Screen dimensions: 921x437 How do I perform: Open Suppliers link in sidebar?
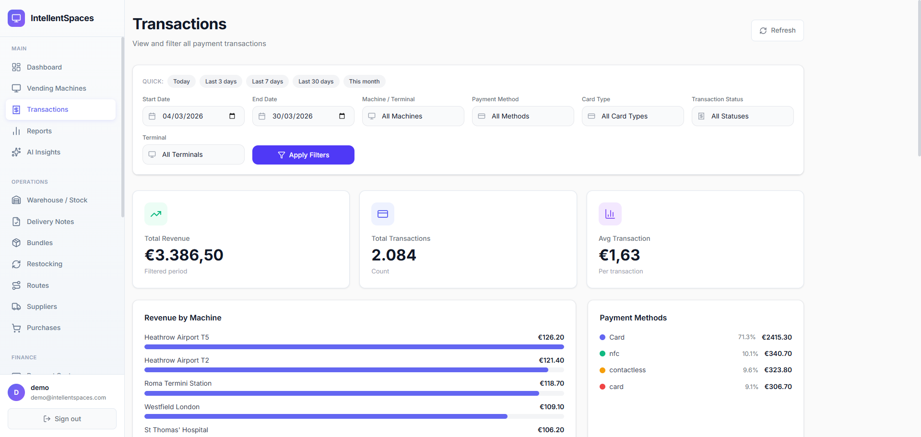click(60, 307)
